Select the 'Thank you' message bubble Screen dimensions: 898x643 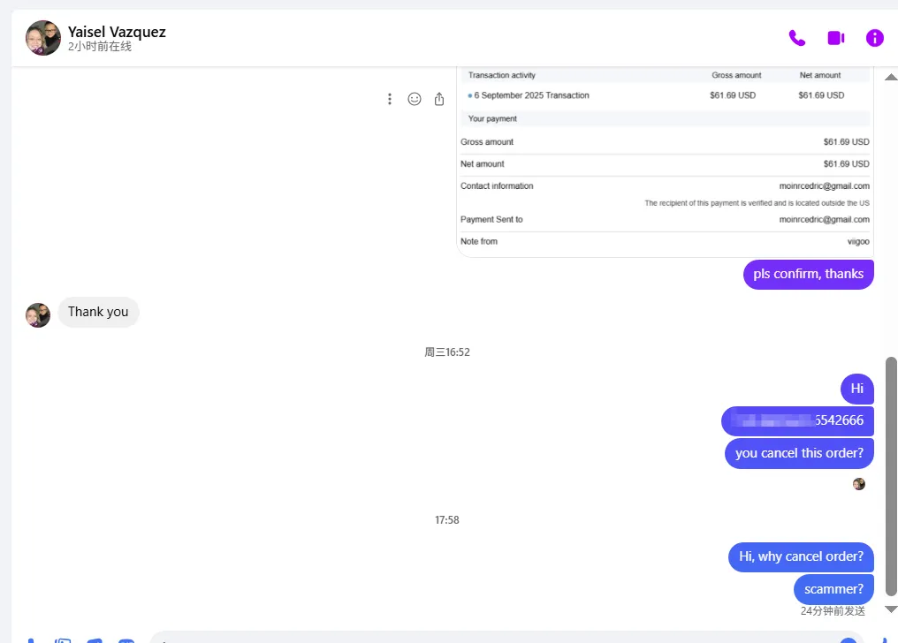click(x=98, y=312)
